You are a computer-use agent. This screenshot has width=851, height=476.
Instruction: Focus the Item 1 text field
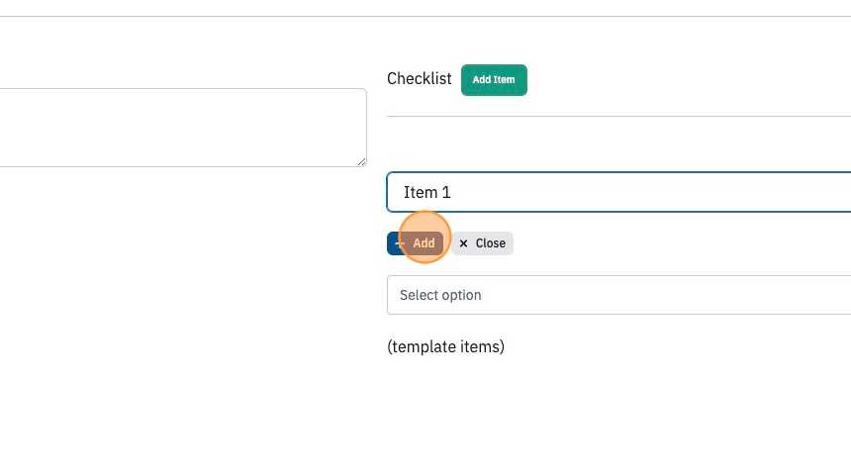point(618,192)
